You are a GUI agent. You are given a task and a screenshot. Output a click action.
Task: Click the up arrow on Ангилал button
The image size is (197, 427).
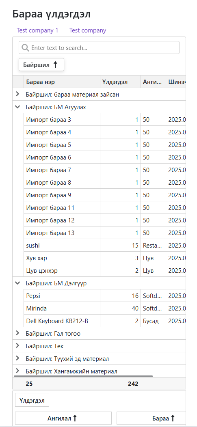click(75, 418)
